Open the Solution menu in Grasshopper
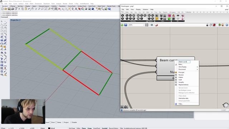 point(145,9)
